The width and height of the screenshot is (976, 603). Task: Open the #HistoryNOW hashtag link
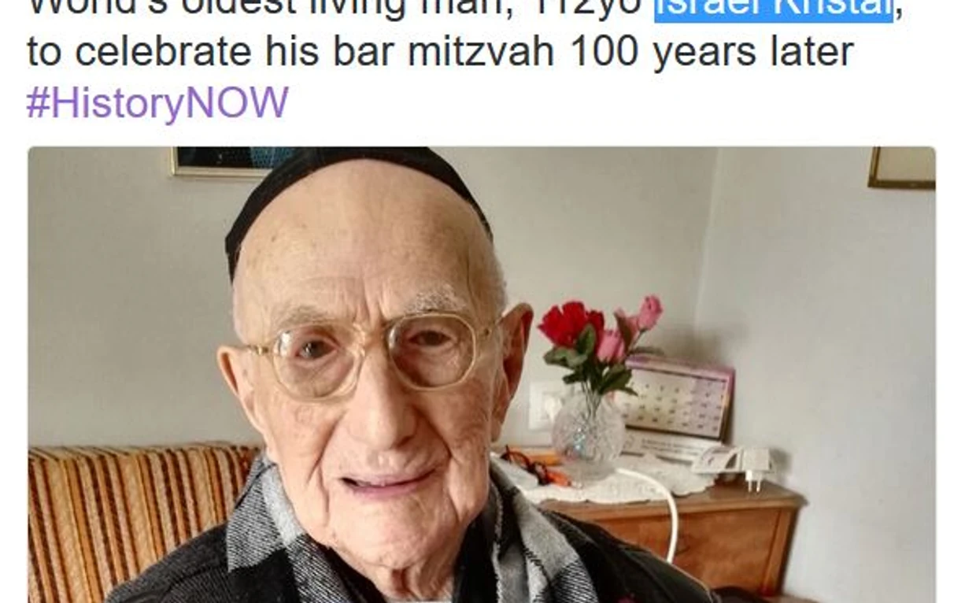point(157,103)
